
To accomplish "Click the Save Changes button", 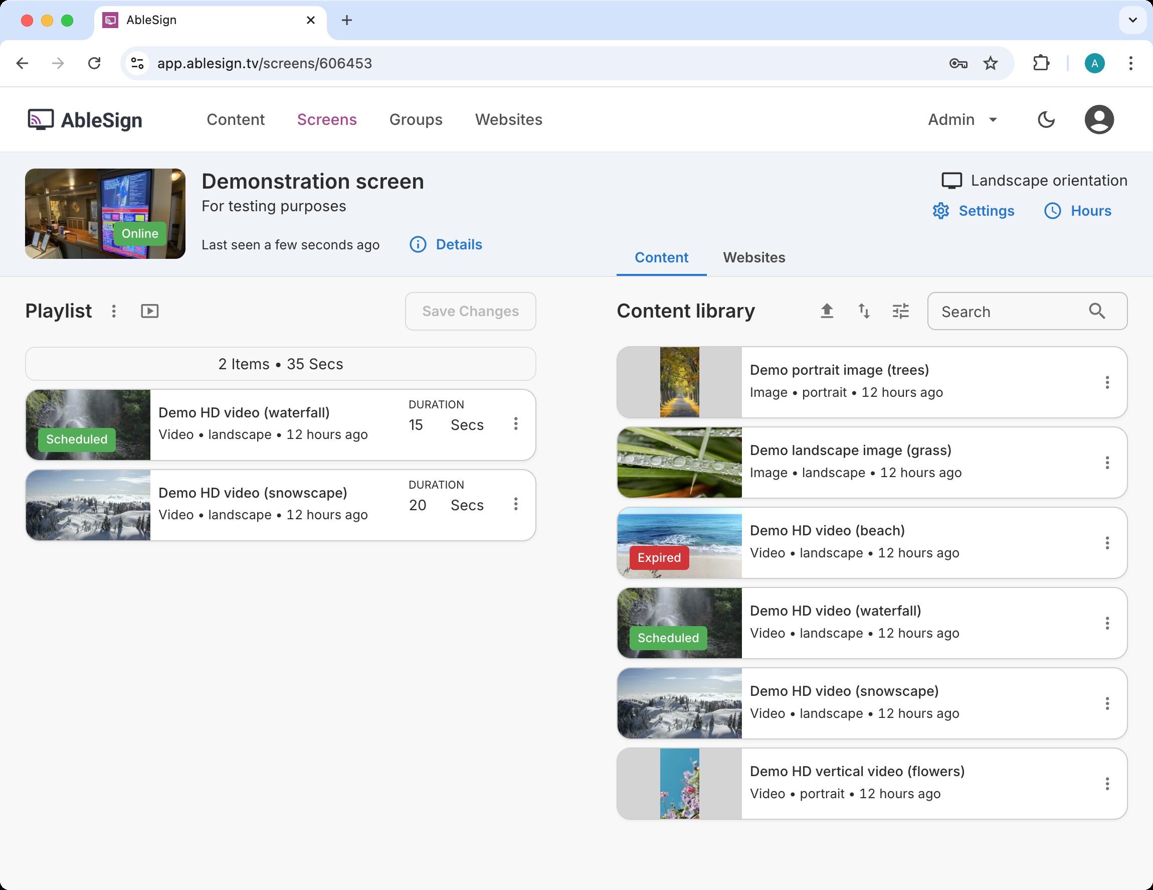I will click(470, 311).
